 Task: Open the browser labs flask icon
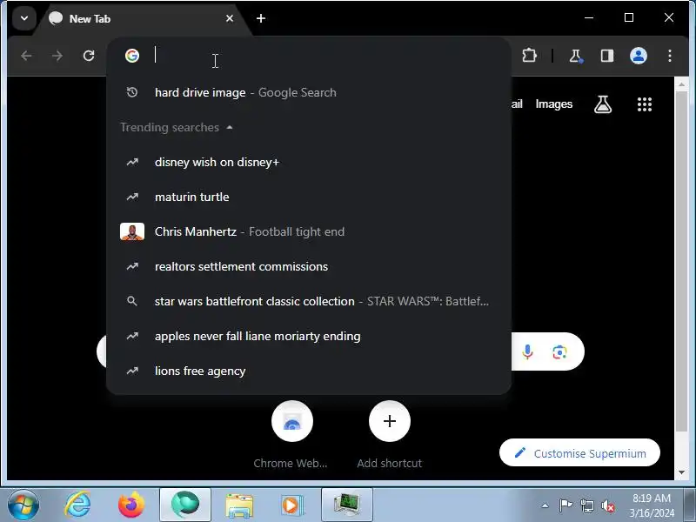(x=576, y=56)
